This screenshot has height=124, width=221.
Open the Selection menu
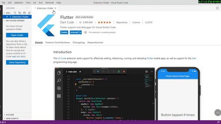pos(19,2)
